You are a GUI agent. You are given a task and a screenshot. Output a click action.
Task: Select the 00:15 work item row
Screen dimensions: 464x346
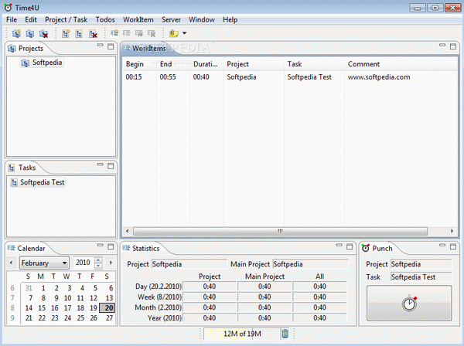point(290,77)
